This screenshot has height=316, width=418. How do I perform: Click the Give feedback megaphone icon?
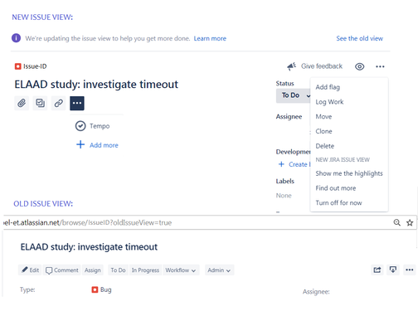coord(291,66)
